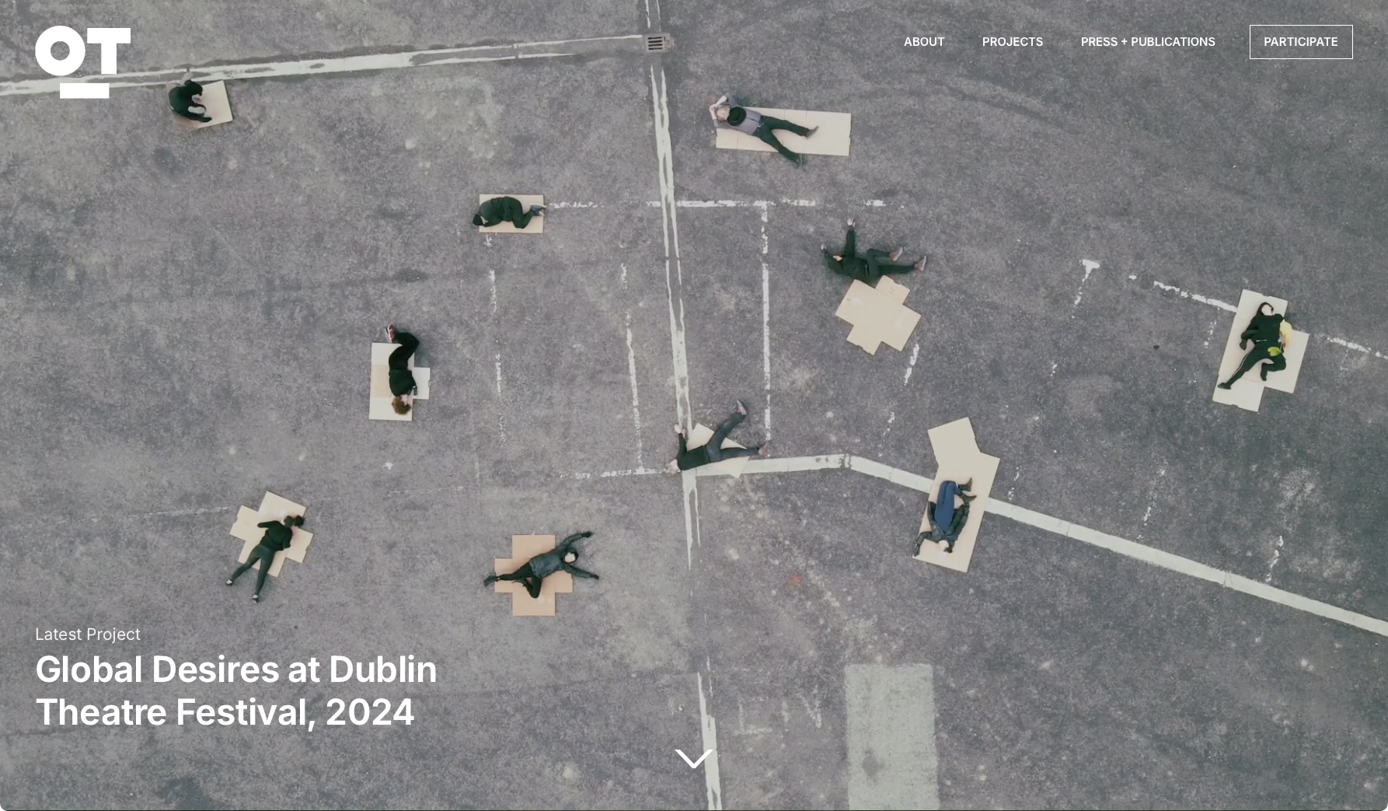Open the About menu item

pos(924,42)
